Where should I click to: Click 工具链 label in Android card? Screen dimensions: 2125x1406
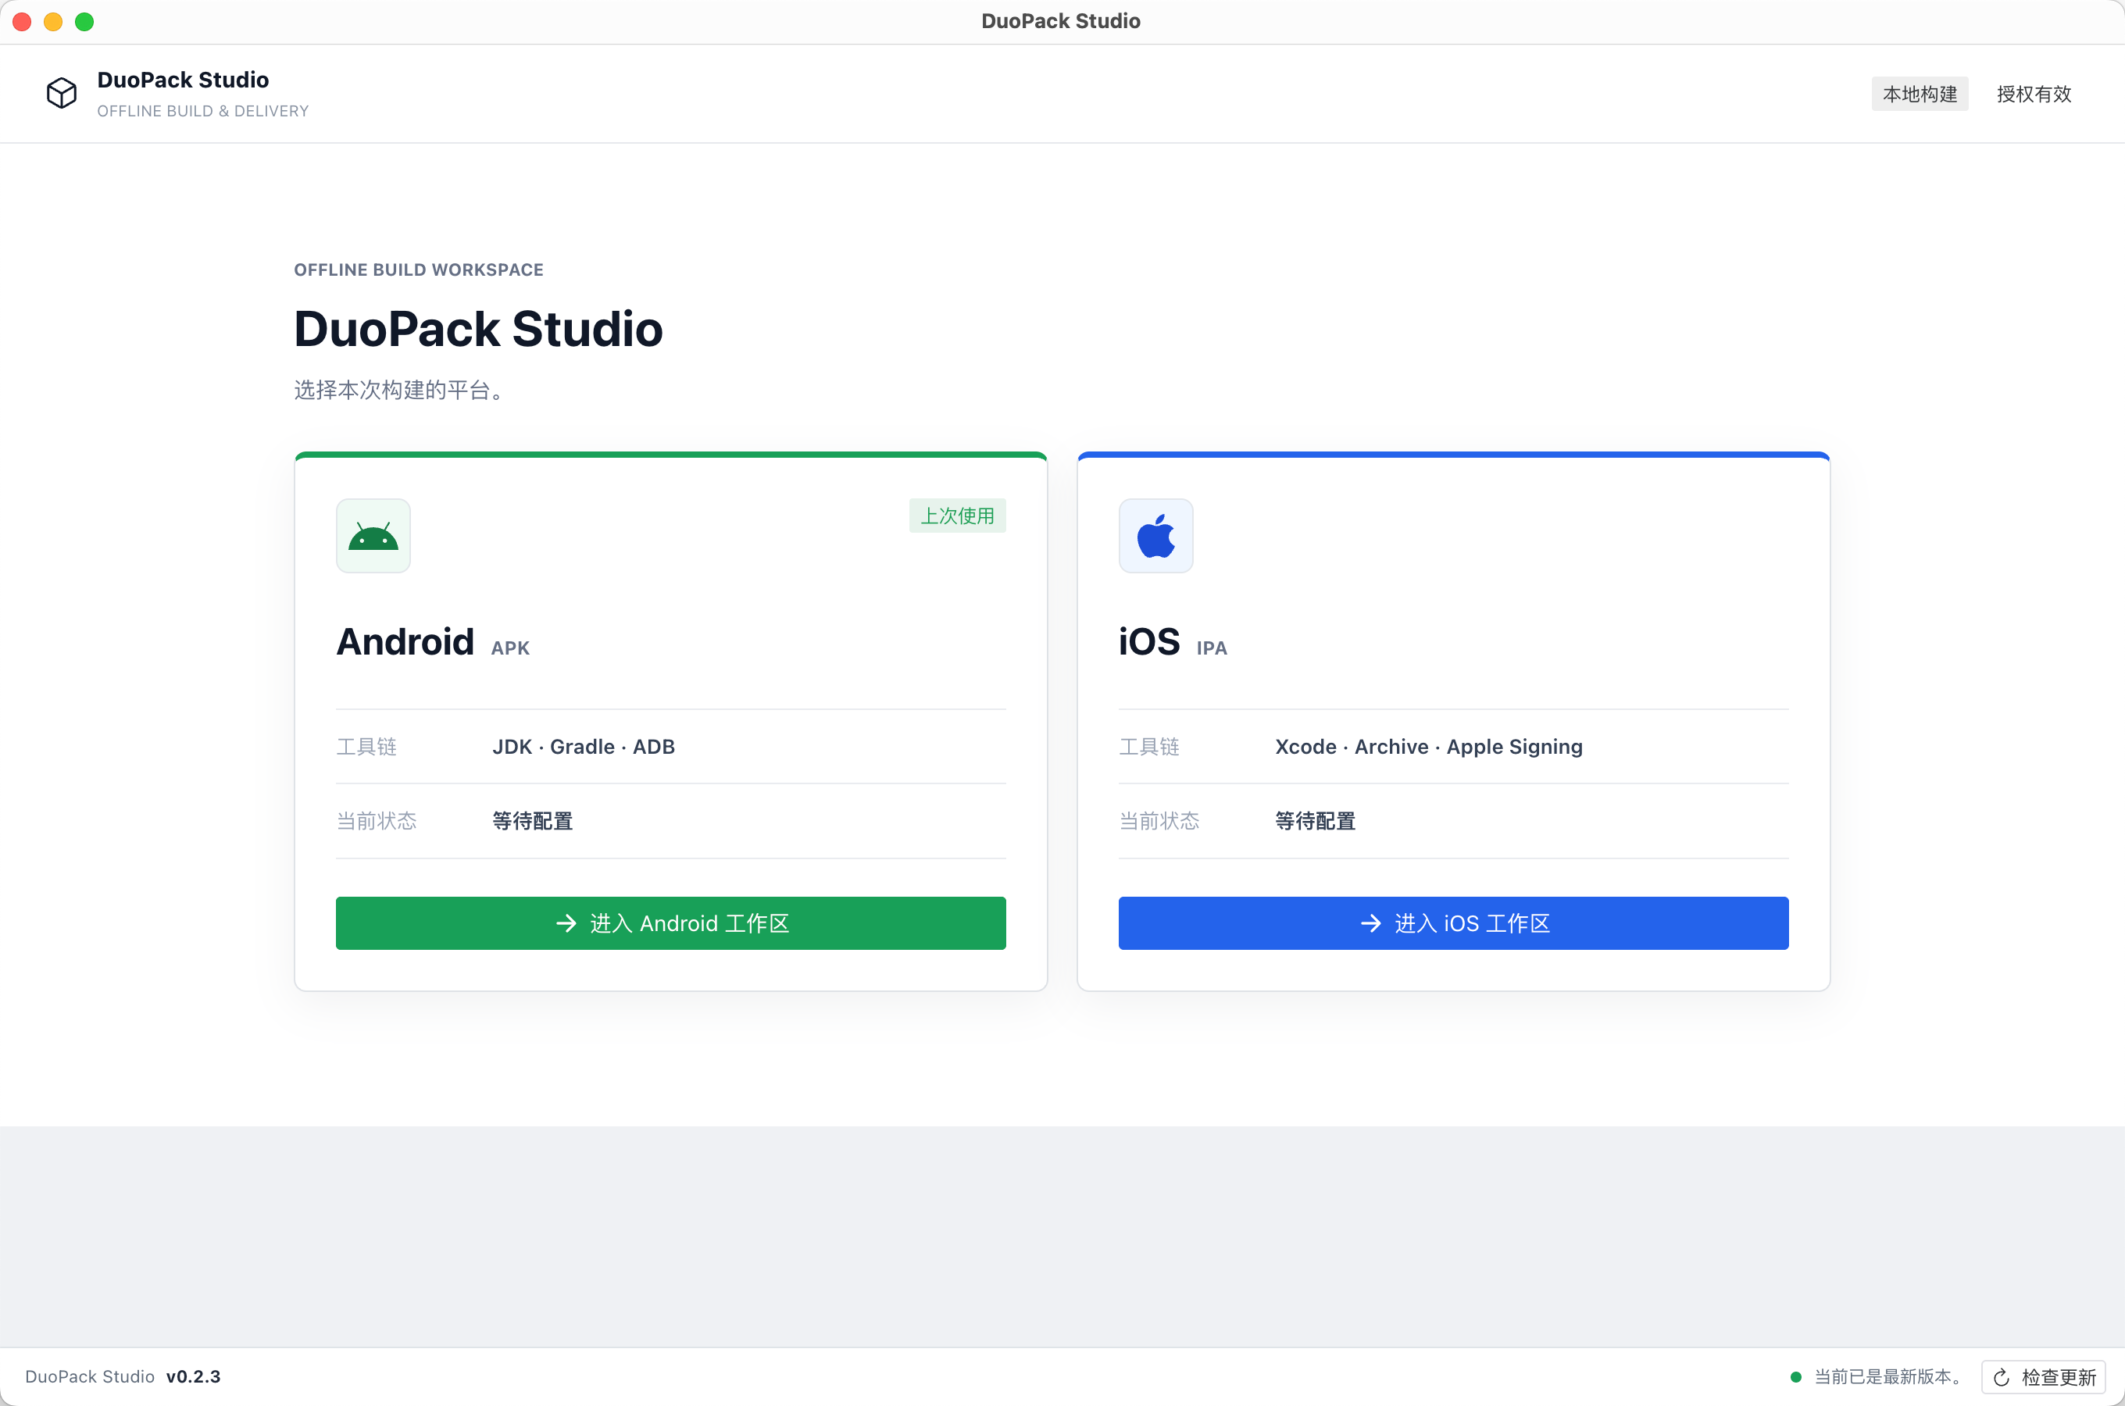pos(366,747)
